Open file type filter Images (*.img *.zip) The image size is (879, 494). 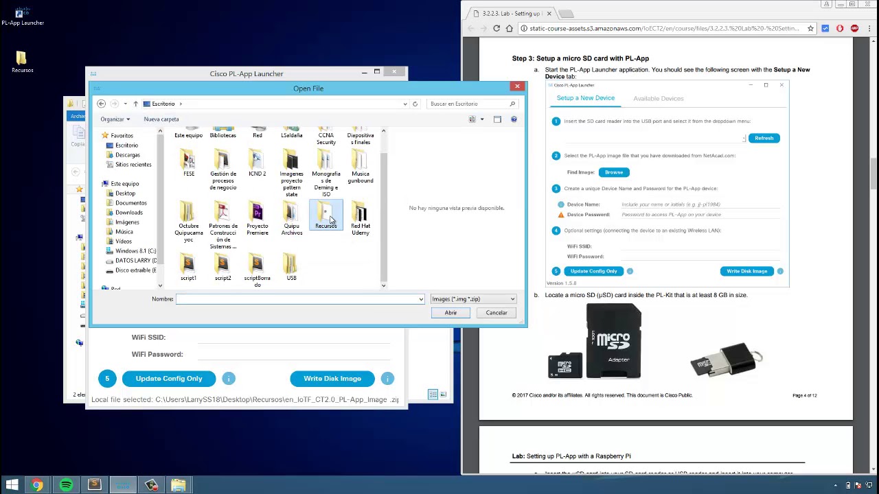tap(472, 299)
